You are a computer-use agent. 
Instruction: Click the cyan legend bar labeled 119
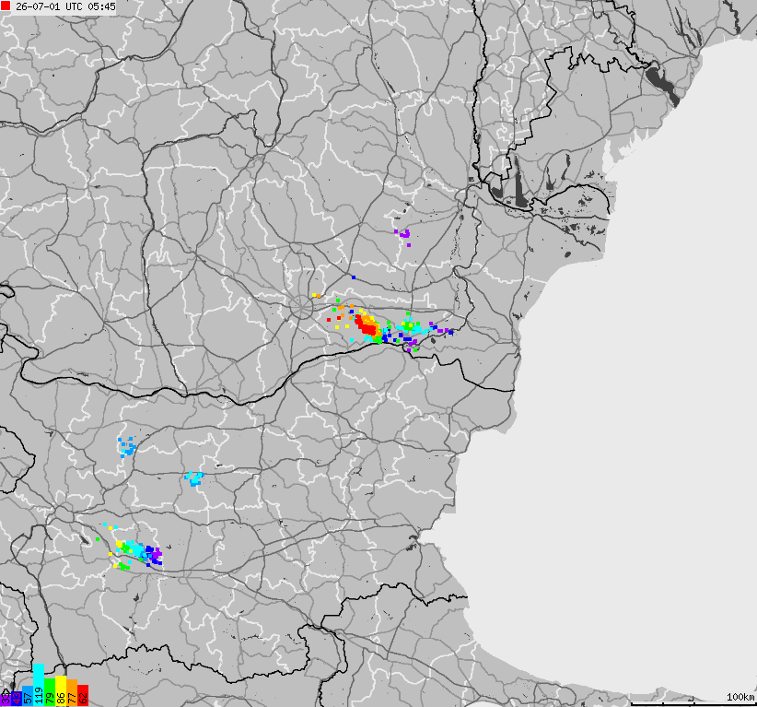tap(39, 685)
